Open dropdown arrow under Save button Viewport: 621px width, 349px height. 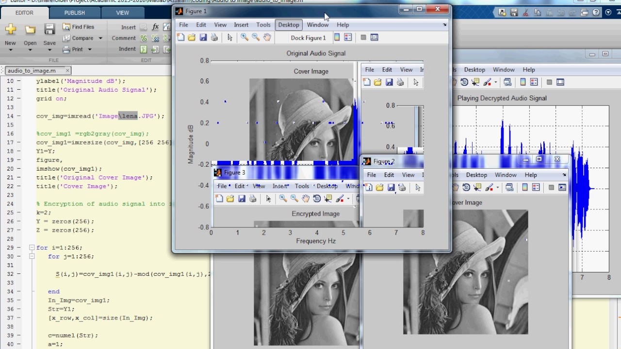tap(49, 50)
